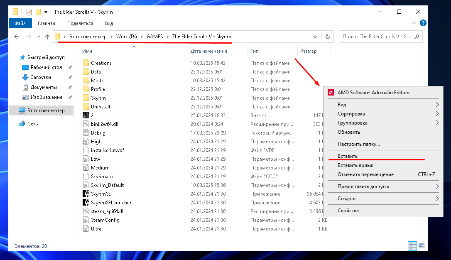Viewport: 451px width, 260px height.
Task: Open the Главная ribbon tab
Action: click(x=46, y=23)
